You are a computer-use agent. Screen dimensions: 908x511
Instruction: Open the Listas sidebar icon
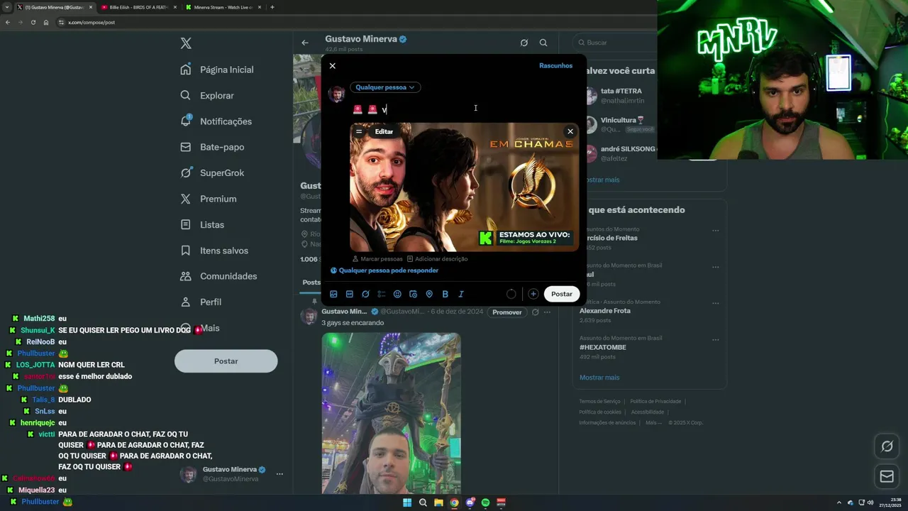point(186,224)
